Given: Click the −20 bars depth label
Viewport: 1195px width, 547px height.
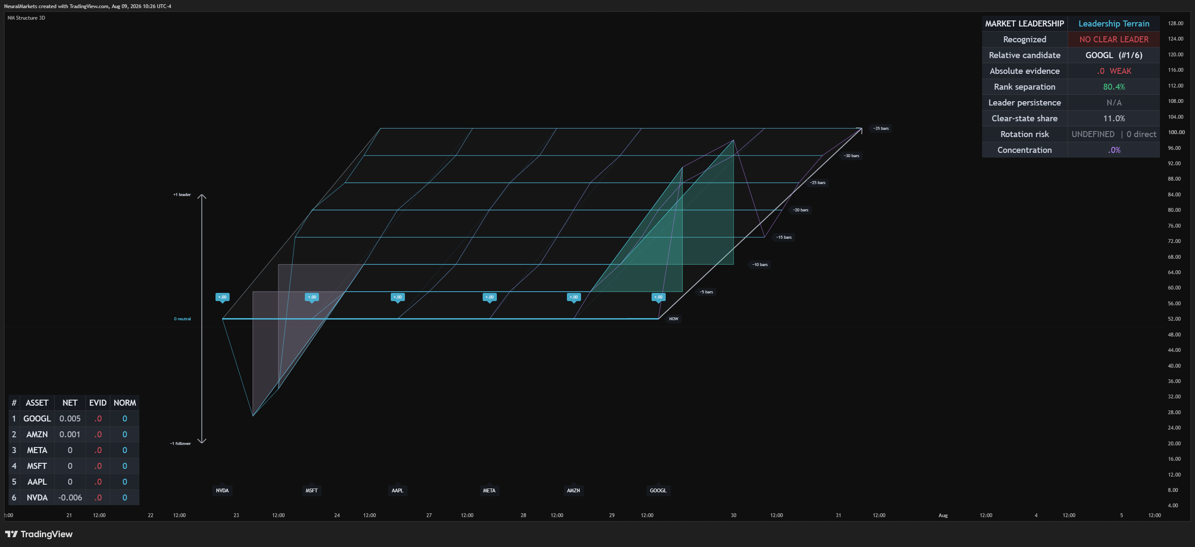Looking at the screenshot, I should (x=800, y=210).
